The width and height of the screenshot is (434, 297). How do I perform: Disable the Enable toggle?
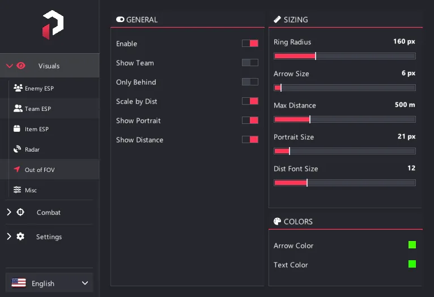(x=250, y=44)
